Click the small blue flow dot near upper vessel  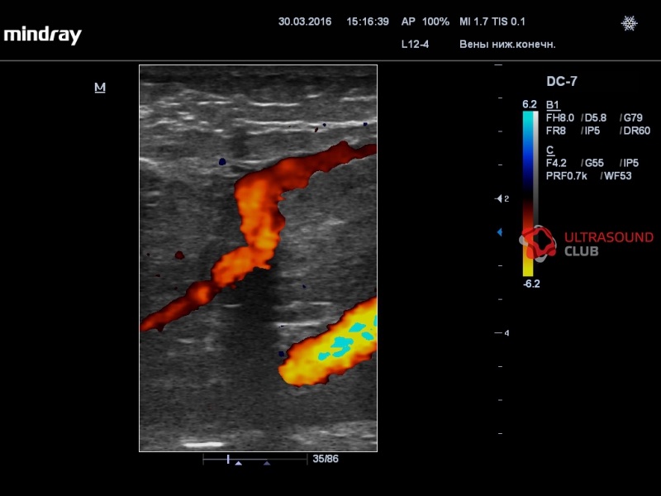pos(222,161)
